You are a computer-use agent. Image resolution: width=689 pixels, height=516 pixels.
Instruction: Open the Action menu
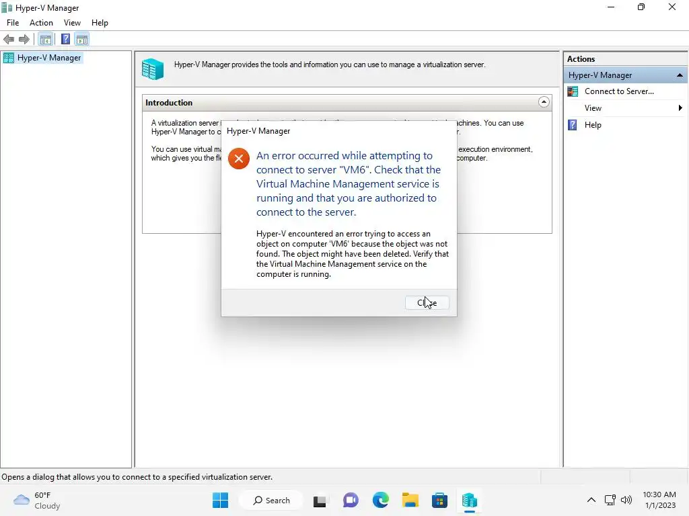click(x=41, y=23)
